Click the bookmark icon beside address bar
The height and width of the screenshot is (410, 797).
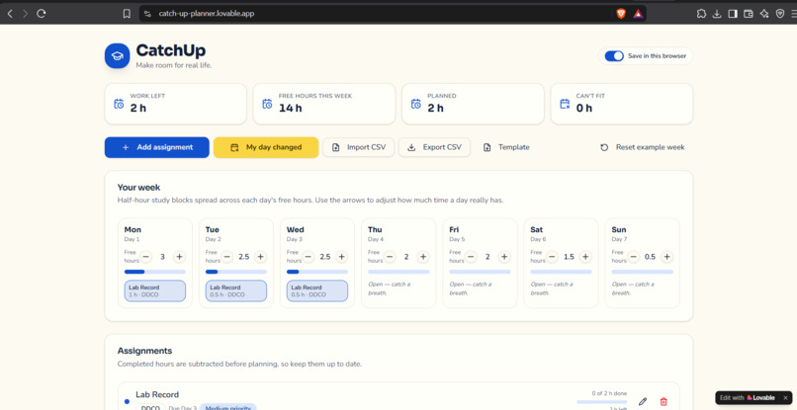127,14
